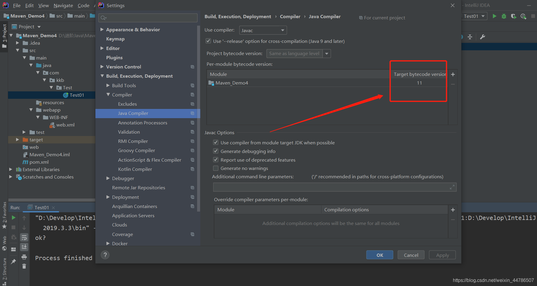Toggle Report use of deprecated features
The height and width of the screenshot is (286, 537).
pyautogui.click(x=216, y=160)
